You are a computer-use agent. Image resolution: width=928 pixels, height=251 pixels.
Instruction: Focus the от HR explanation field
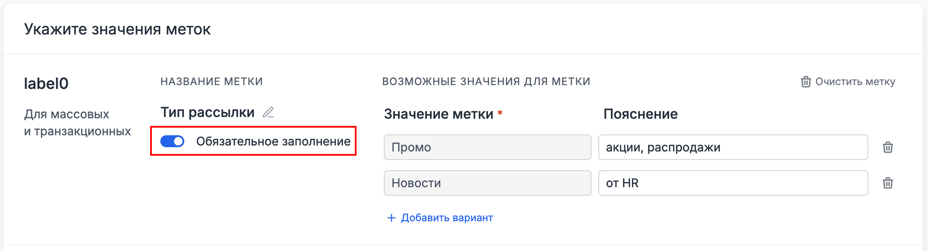click(x=733, y=183)
